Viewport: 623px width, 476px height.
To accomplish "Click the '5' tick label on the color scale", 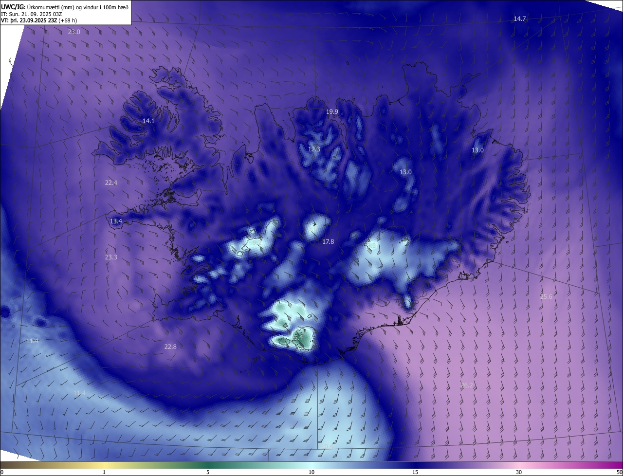I will (x=208, y=472).
